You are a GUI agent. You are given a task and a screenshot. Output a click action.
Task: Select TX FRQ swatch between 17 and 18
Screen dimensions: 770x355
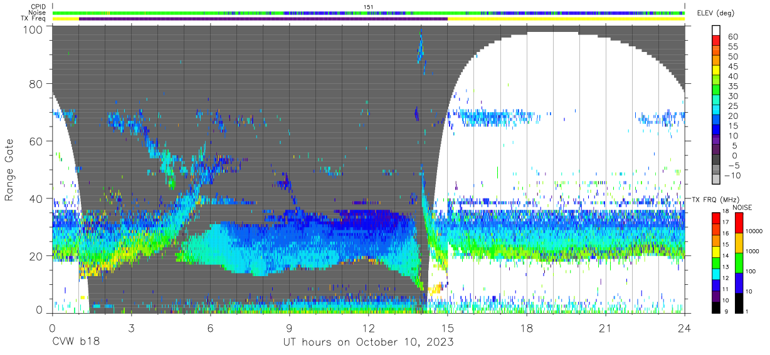(x=717, y=217)
